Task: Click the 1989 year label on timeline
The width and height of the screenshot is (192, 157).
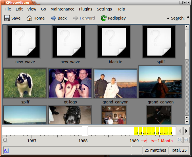Action: pos(134,141)
